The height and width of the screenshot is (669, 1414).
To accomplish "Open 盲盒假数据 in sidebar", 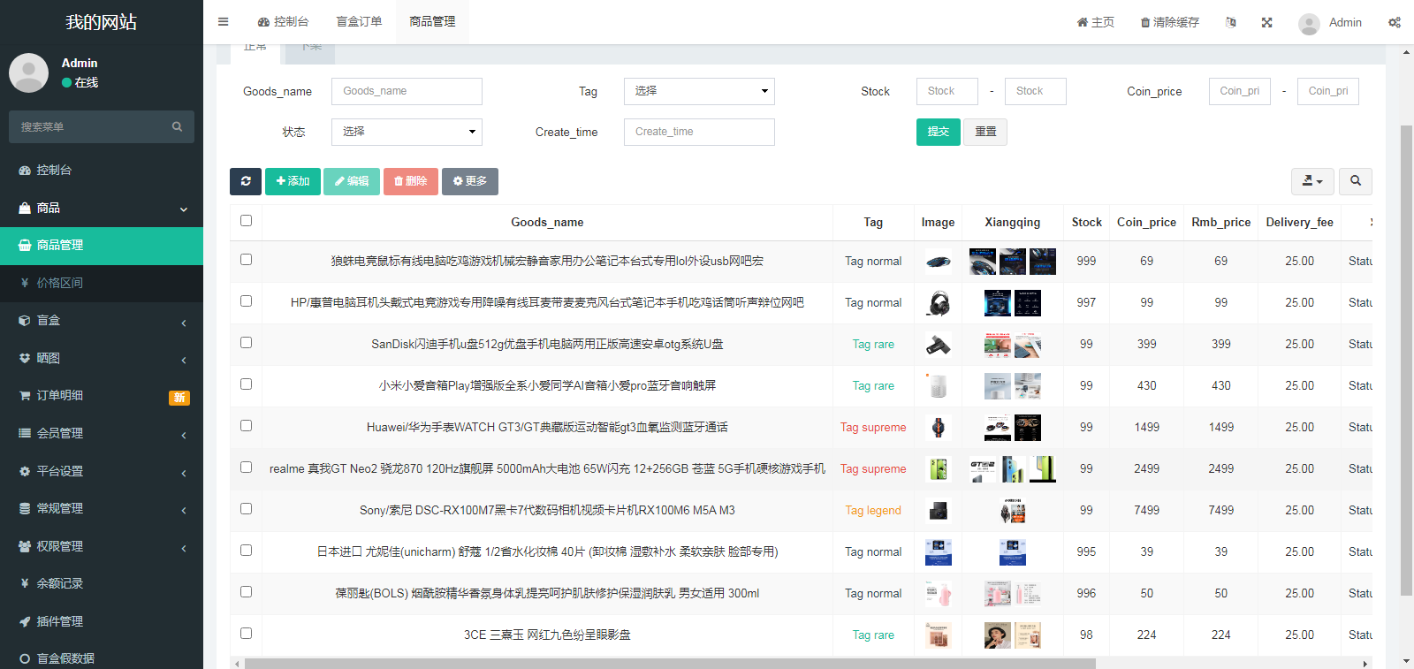I will [x=102, y=658].
